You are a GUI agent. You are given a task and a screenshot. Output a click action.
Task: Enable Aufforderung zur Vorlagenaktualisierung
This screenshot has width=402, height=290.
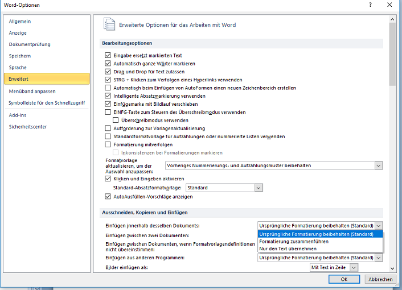[x=108, y=129]
